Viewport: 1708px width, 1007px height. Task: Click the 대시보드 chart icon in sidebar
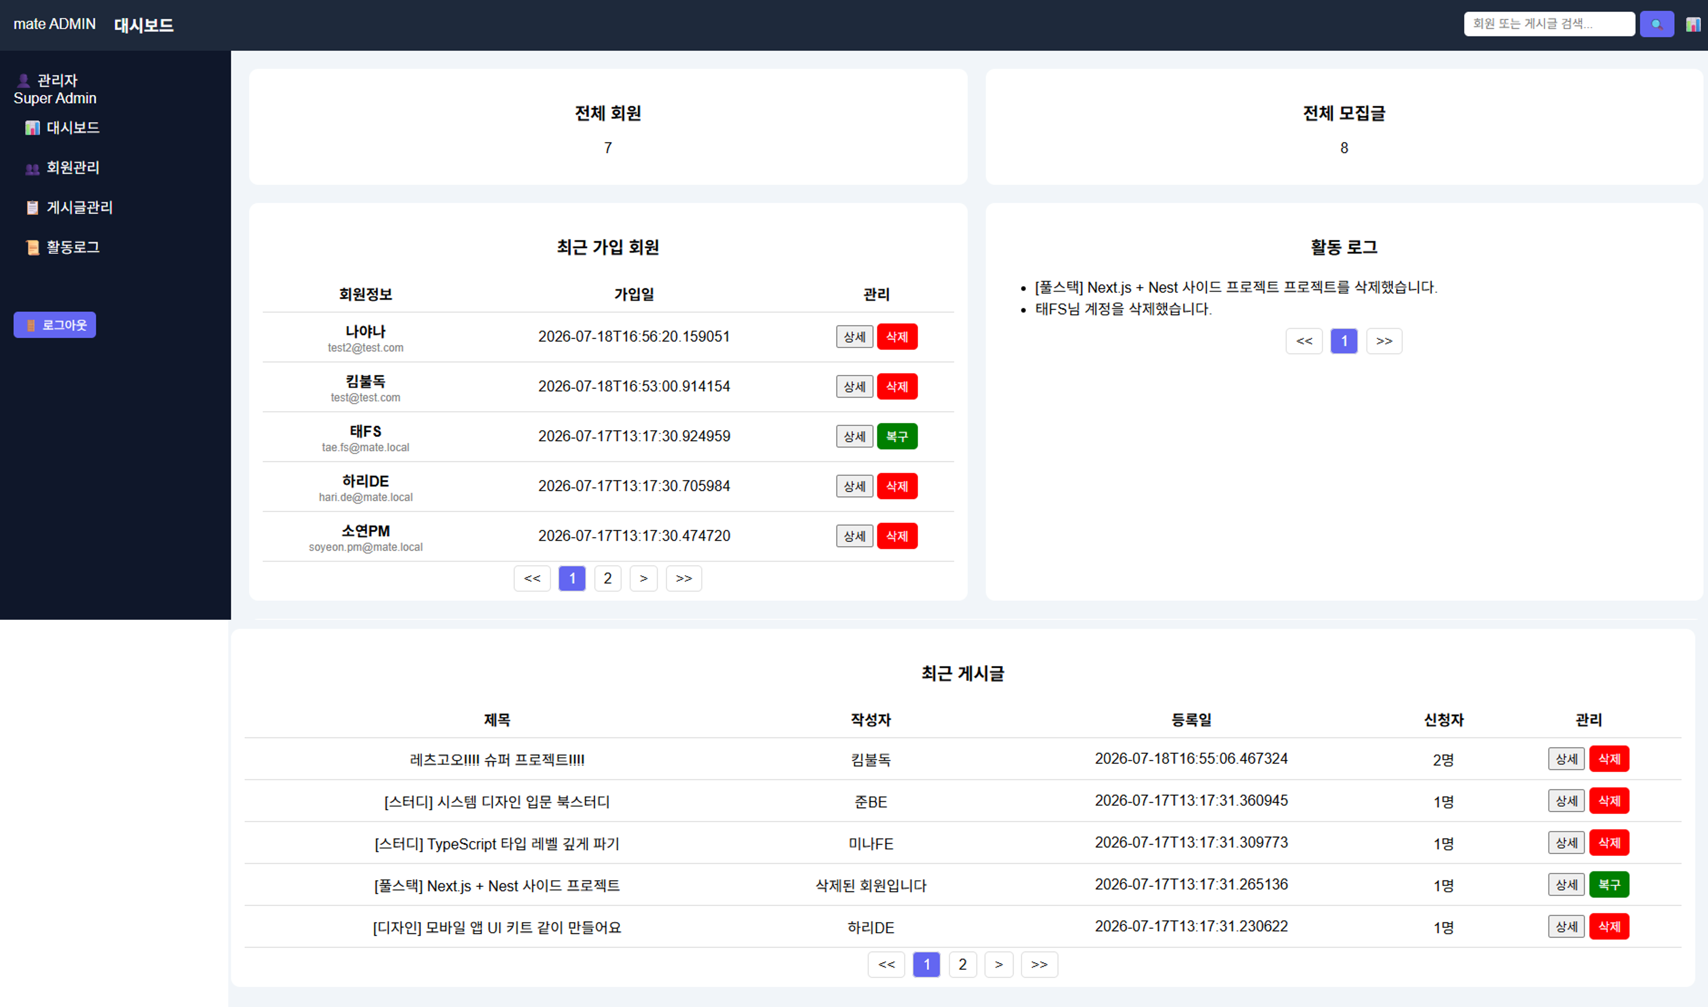click(x=32, y=128)
